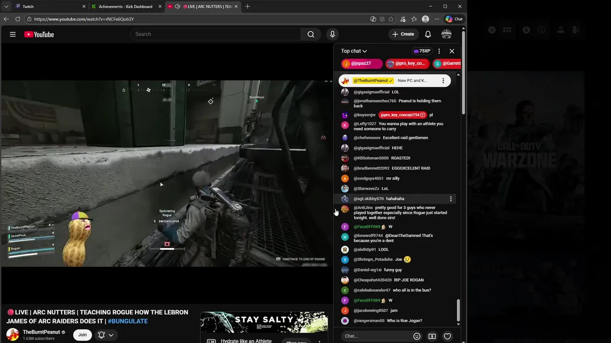Open options for sgt.skibby570 chat message
The width and height of the screenshot is (611, 343).
tap(451, 199)
